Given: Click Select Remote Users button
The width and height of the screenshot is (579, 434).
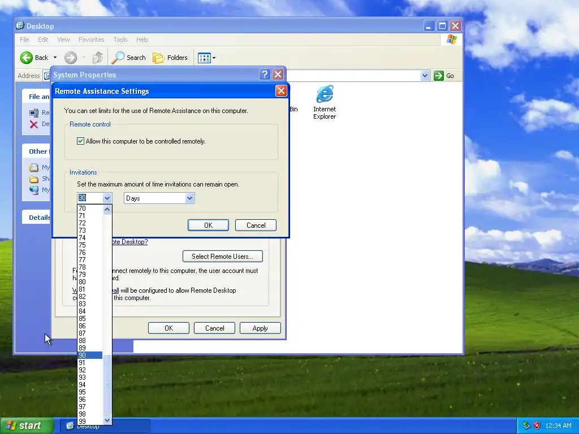Looking at the screenshot, I should pos(223,256).
